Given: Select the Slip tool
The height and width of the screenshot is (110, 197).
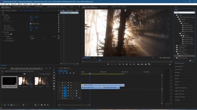Looking at the screenshot, I should tap(54, 81).
